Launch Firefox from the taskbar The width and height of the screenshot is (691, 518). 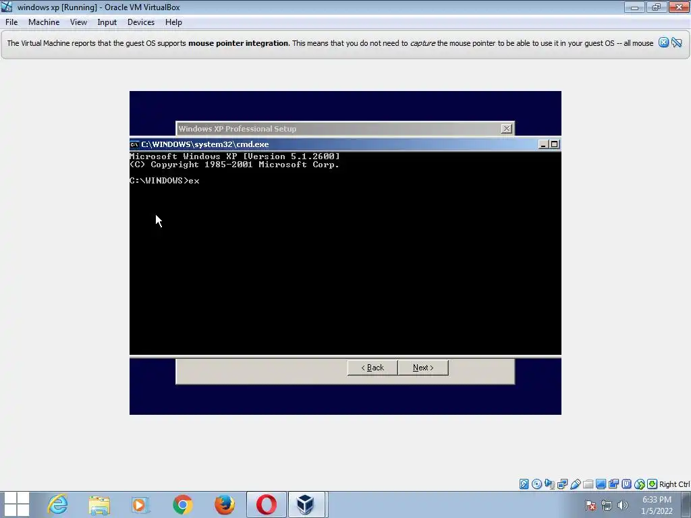pos(224,505)
